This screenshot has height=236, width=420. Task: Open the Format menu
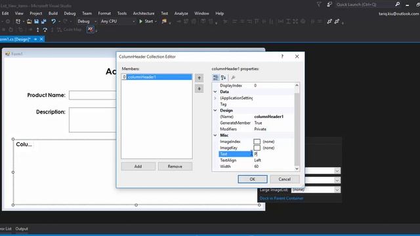coord(104,13)
